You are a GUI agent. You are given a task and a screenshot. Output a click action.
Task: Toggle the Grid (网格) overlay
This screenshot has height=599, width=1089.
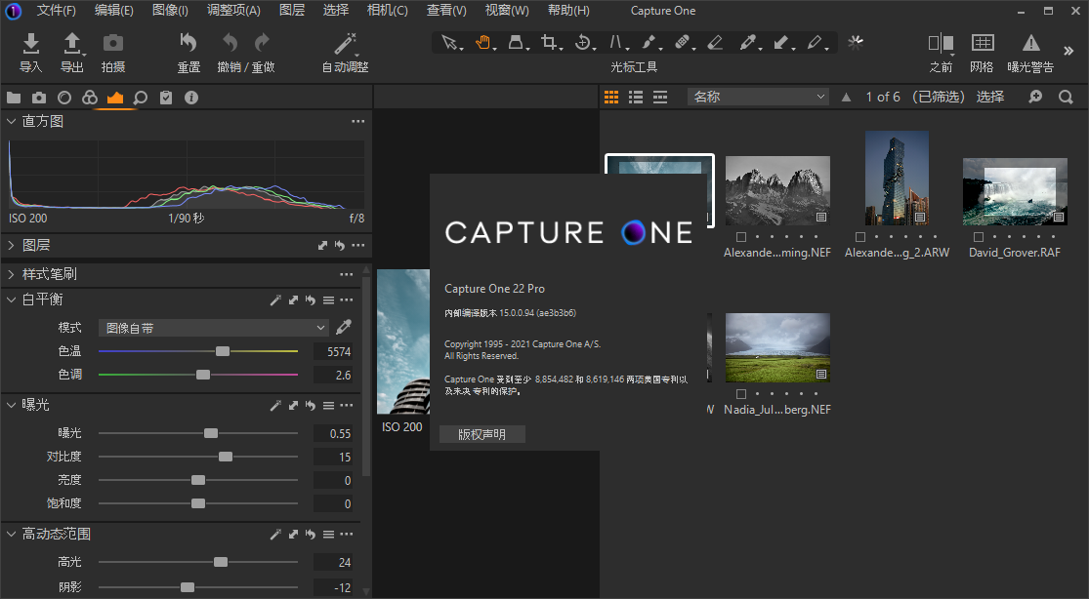pyautogui.click(x=982, y=43)
